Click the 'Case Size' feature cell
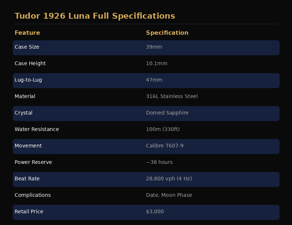The image size is (292, 225). point(27,47)
